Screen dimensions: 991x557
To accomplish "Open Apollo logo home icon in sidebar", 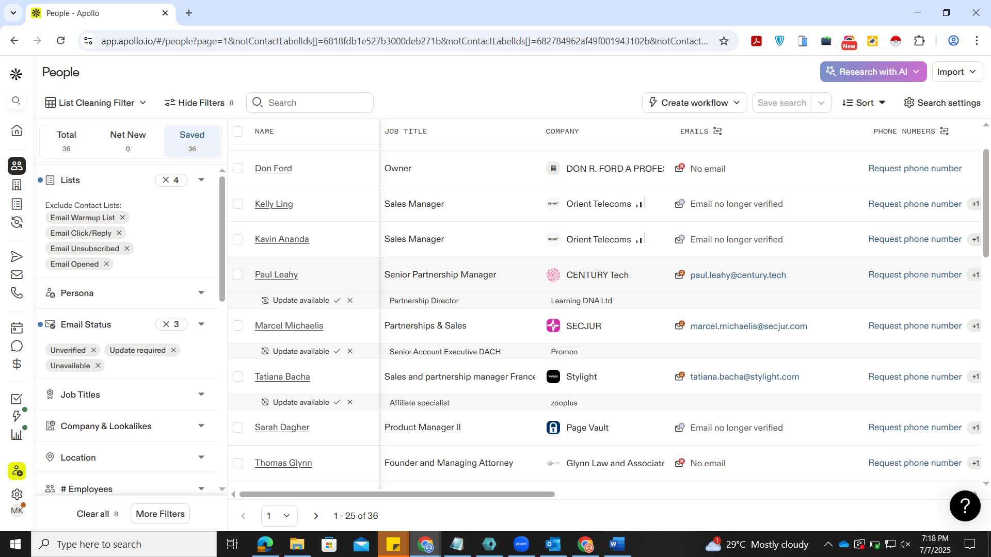I will 16,74.
